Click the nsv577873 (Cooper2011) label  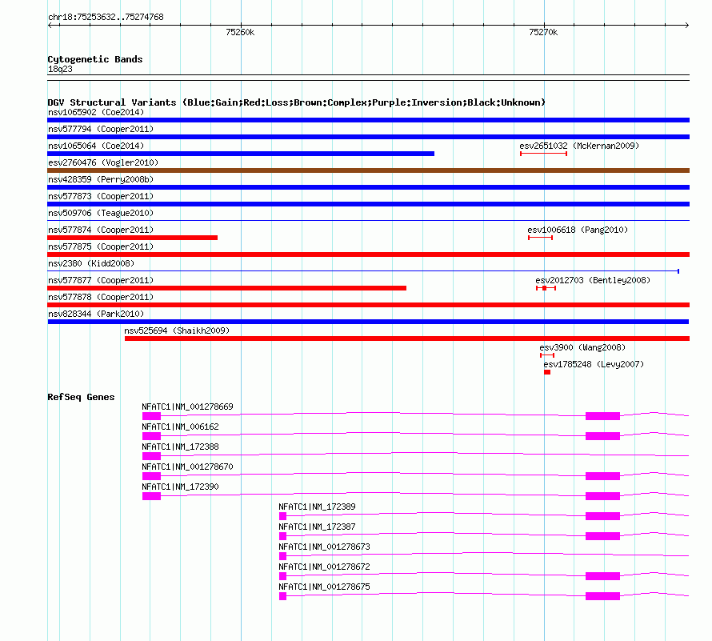pos(101,196)
